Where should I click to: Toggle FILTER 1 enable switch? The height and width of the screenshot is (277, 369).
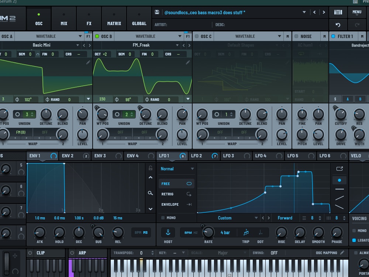333,36
